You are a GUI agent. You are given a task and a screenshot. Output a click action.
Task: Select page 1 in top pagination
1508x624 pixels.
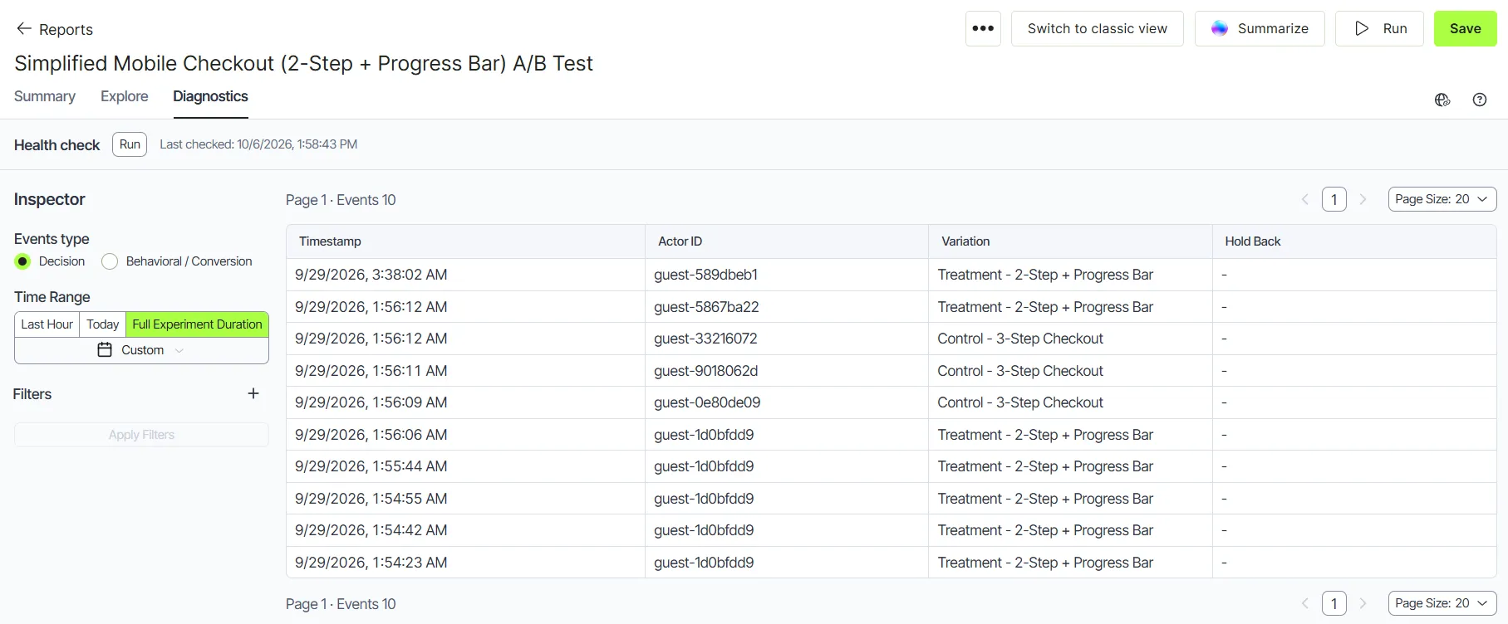click(x=1334, y=199)
